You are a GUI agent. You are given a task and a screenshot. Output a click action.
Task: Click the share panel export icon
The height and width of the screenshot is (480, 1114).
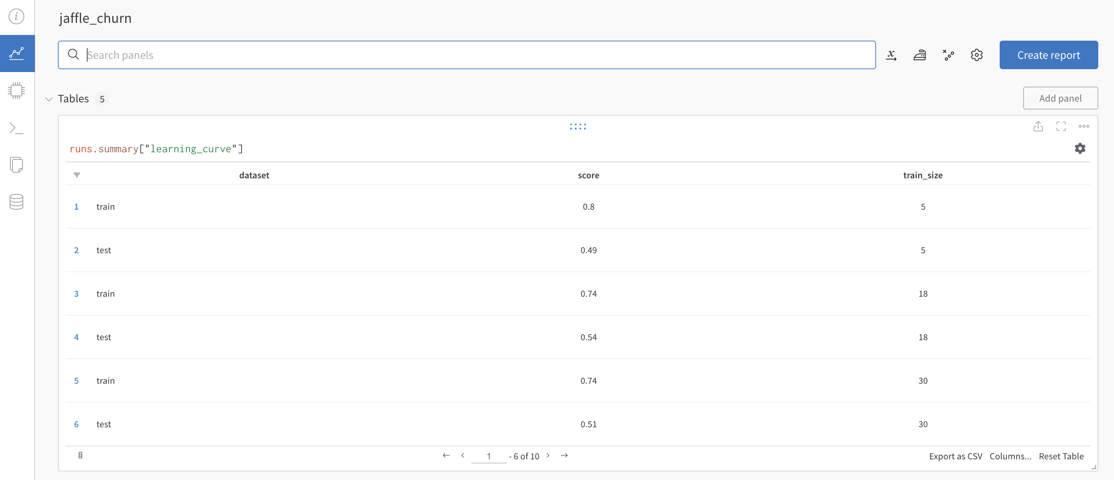click(1038, 127)
